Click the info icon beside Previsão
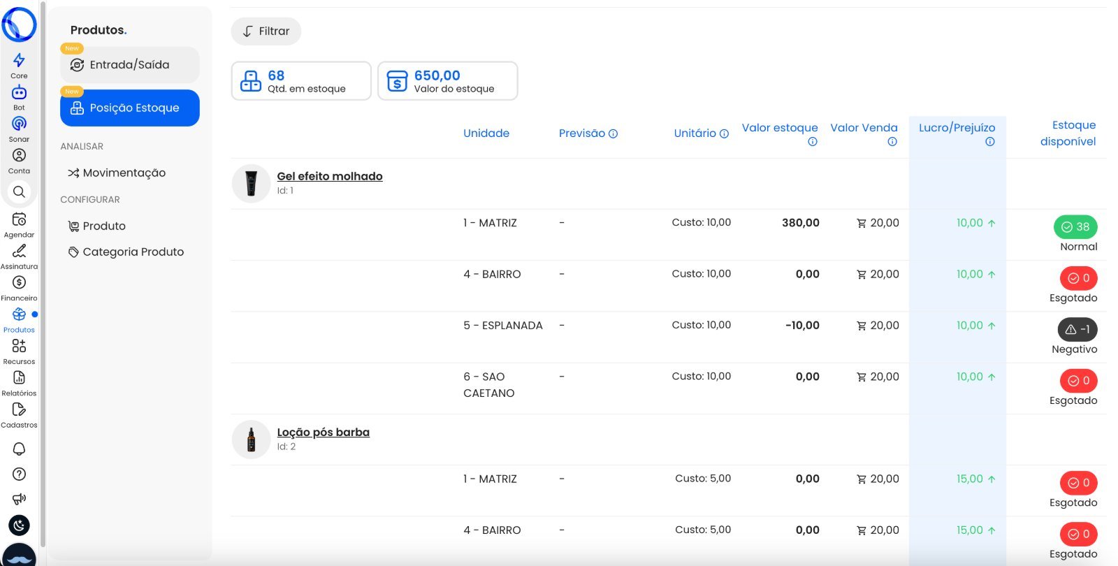 (613, 133)
